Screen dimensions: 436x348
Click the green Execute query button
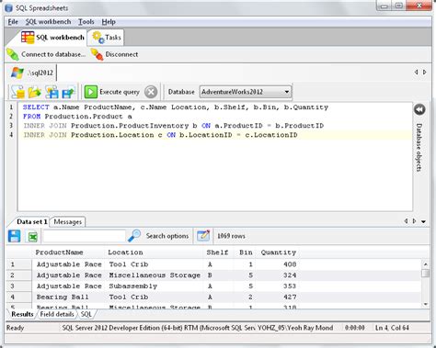(91, 92)
